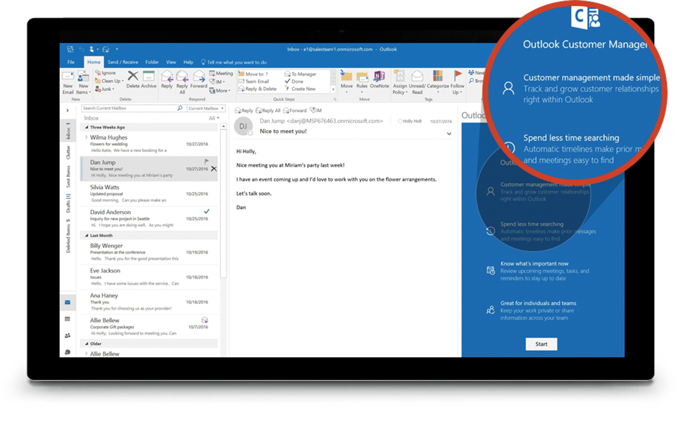Open the Folder ribbon tab
The width and height of the screenshot is (679, 430).
152,62
